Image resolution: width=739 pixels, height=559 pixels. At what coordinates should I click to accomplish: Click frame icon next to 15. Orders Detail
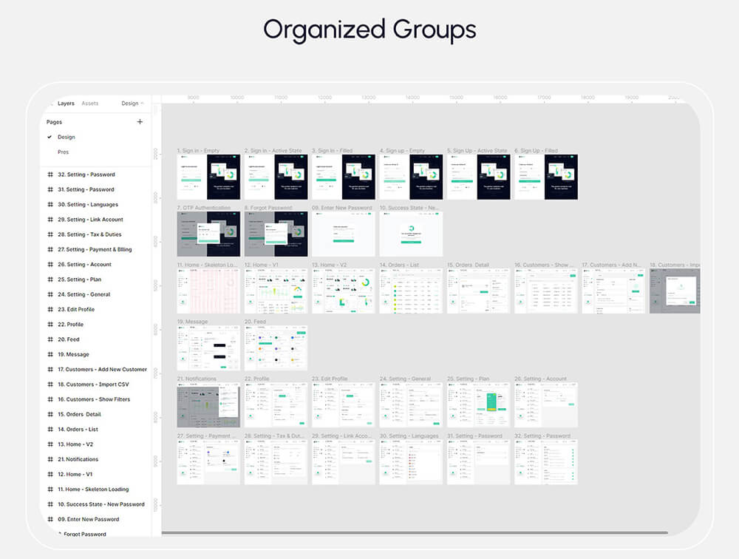[50, 414]
